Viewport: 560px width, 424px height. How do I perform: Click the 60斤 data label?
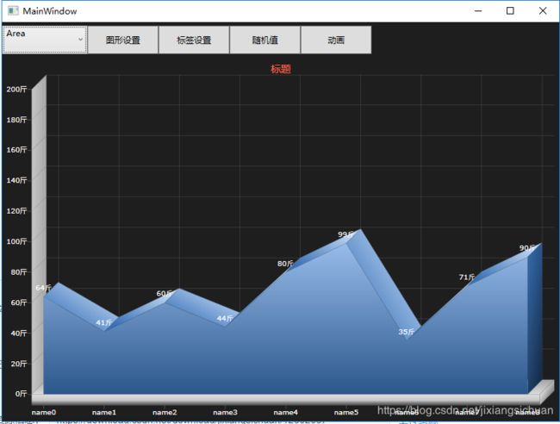pyautogui.click(x=165, y=294)
